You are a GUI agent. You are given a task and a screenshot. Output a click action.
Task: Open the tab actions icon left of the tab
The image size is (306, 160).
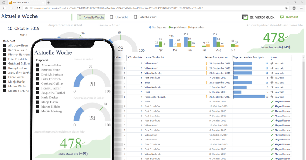click(x=3, y=2)
